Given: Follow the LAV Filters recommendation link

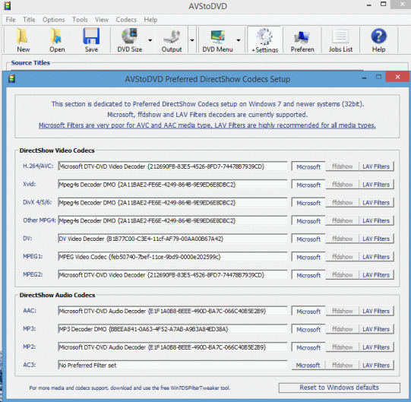Looking at the screenshot, I should [207, 125].
